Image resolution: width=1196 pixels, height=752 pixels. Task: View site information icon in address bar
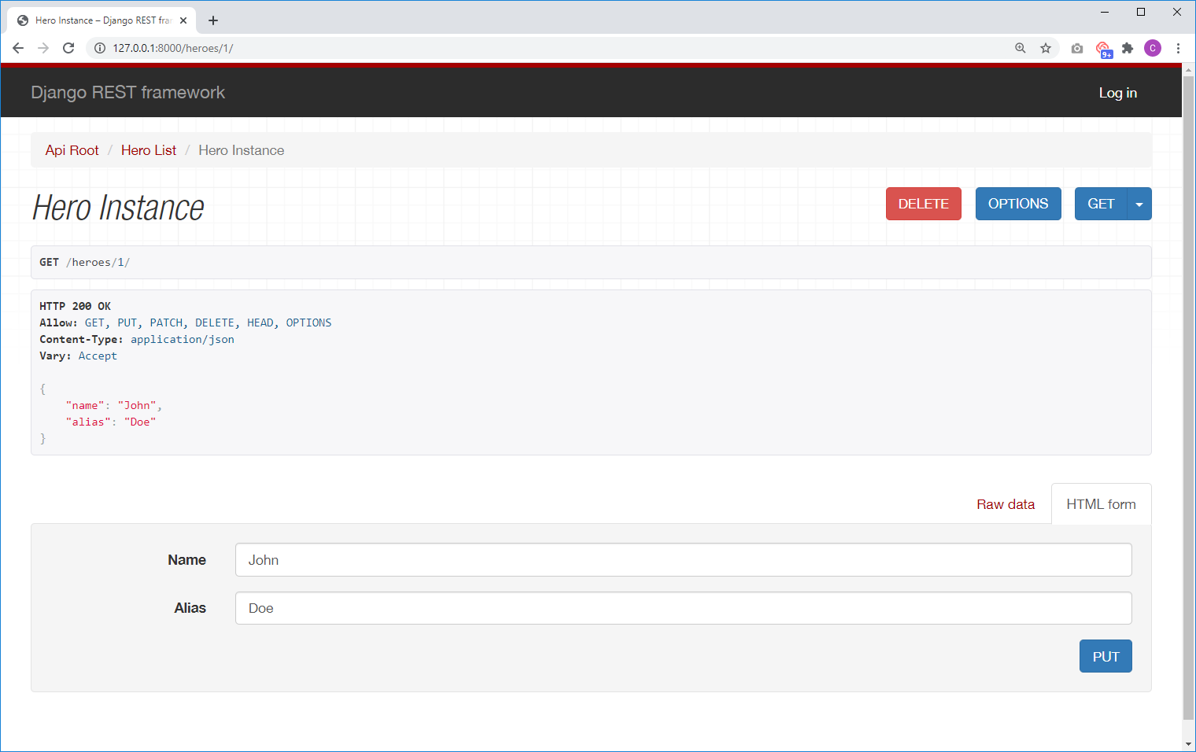coord(100,48)
